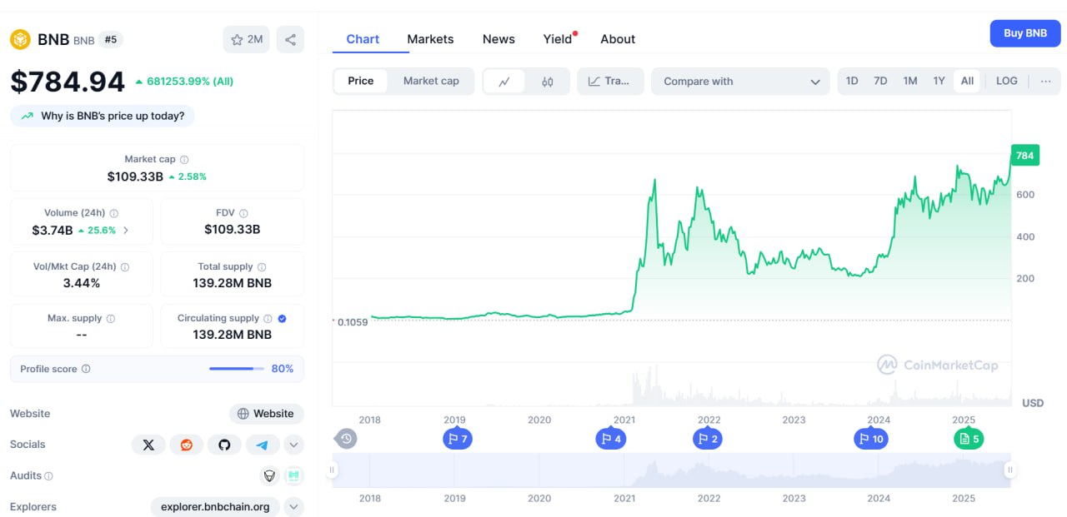Open explorer.bnbchain.org link
The width and height of the screenshot is (1067, 517).
tap(215, 506)
